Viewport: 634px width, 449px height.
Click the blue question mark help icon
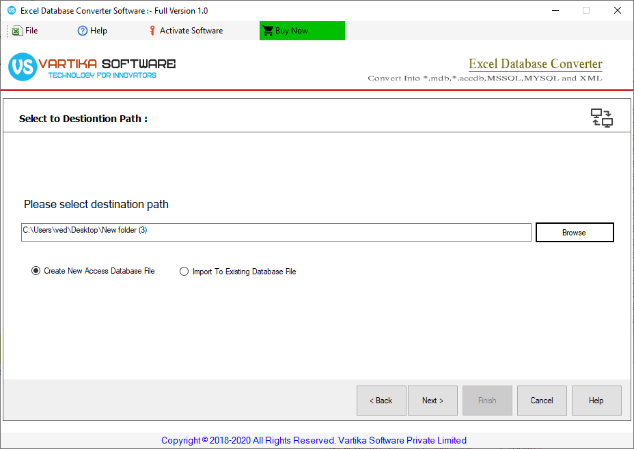pyautogui.click(x=83, y=31)
